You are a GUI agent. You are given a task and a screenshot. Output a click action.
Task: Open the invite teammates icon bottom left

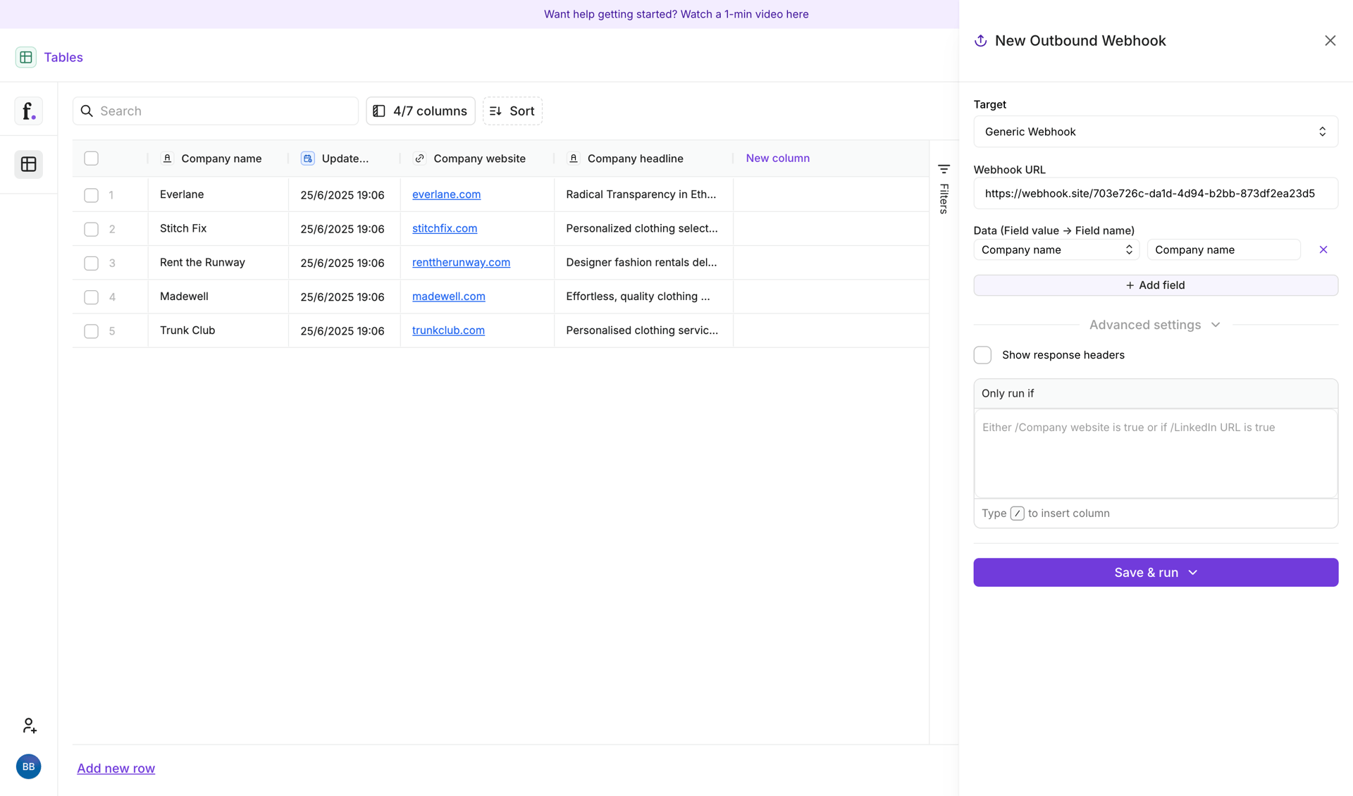pos(28,725)
